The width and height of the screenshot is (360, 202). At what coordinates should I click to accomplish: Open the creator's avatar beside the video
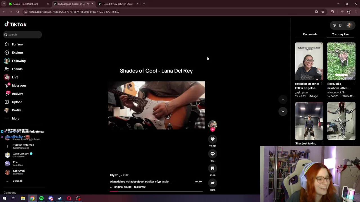(212, 125)
